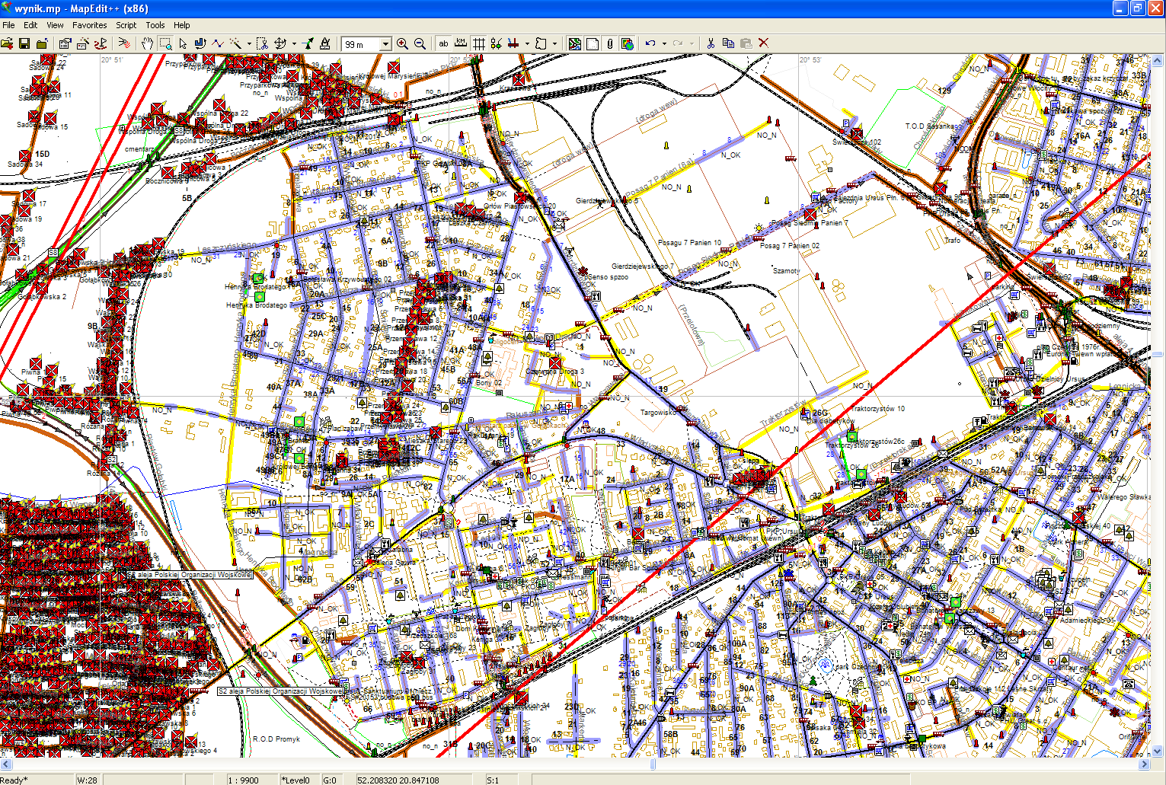Viewport: 1166px width, 785px height.
Task: Click the Undo button
Action: 650,43
